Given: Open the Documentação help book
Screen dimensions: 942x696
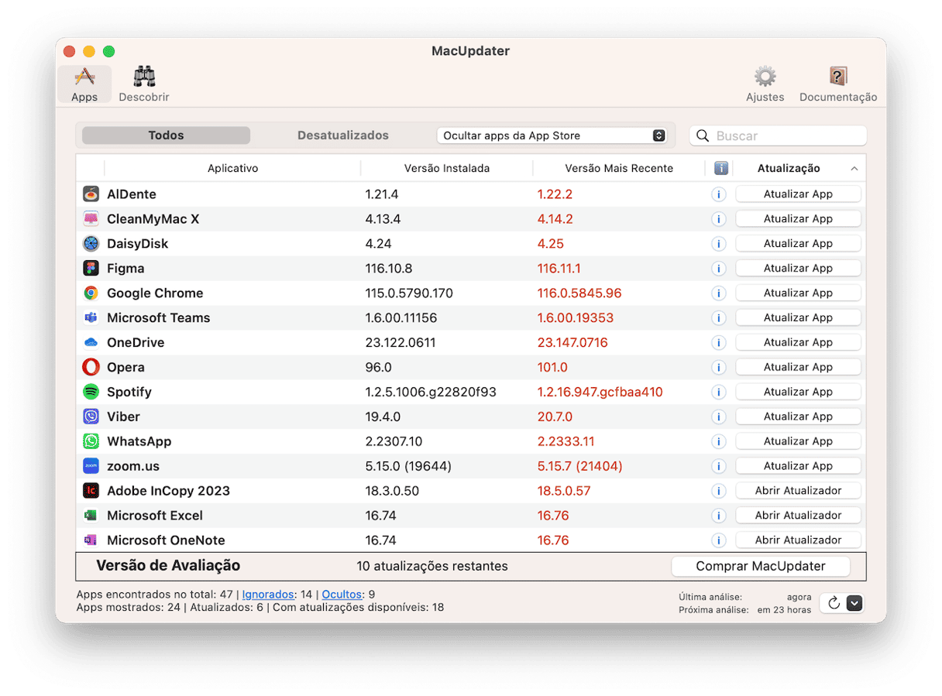Looking at the screenshot, I should coord(838,84).
